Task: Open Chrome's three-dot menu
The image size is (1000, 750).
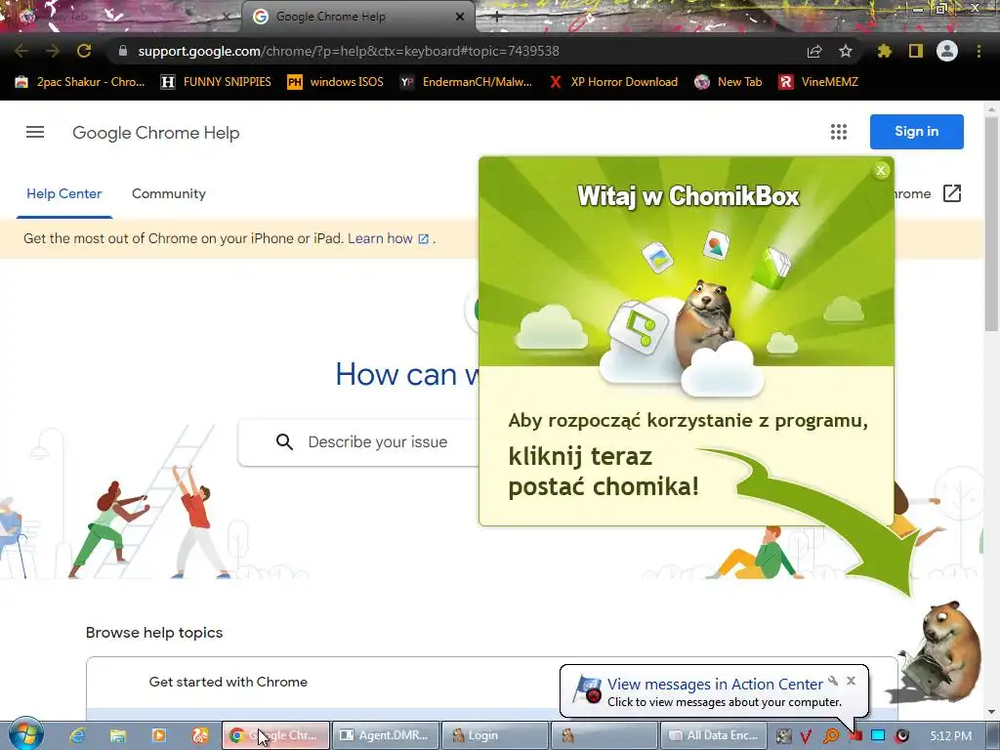Action: click(979, 51)
